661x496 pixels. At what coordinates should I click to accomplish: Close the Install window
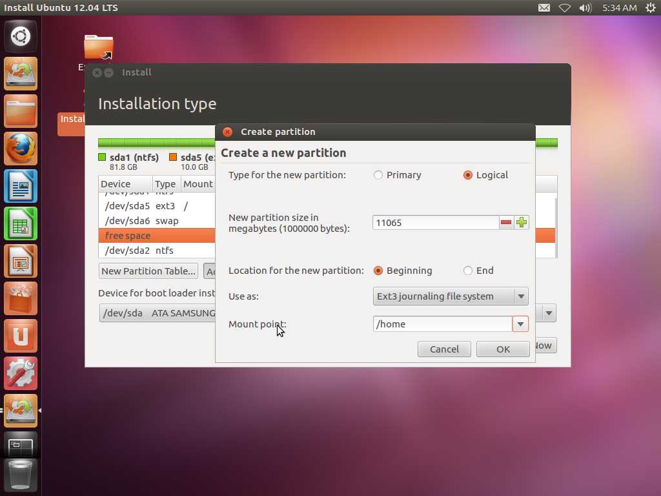point(97,72)
